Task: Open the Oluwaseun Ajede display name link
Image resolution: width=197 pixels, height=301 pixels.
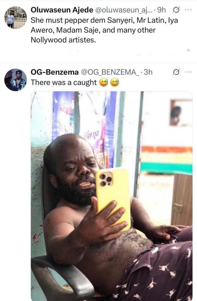Action: tap(62, 10)
